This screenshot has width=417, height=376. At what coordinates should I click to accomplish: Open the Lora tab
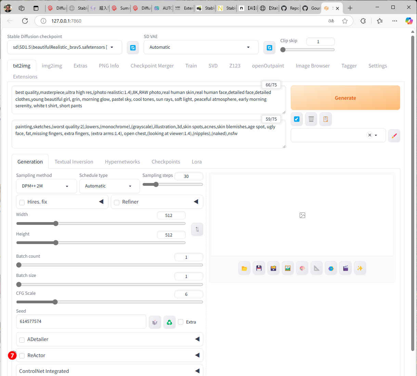click(197, 162)
